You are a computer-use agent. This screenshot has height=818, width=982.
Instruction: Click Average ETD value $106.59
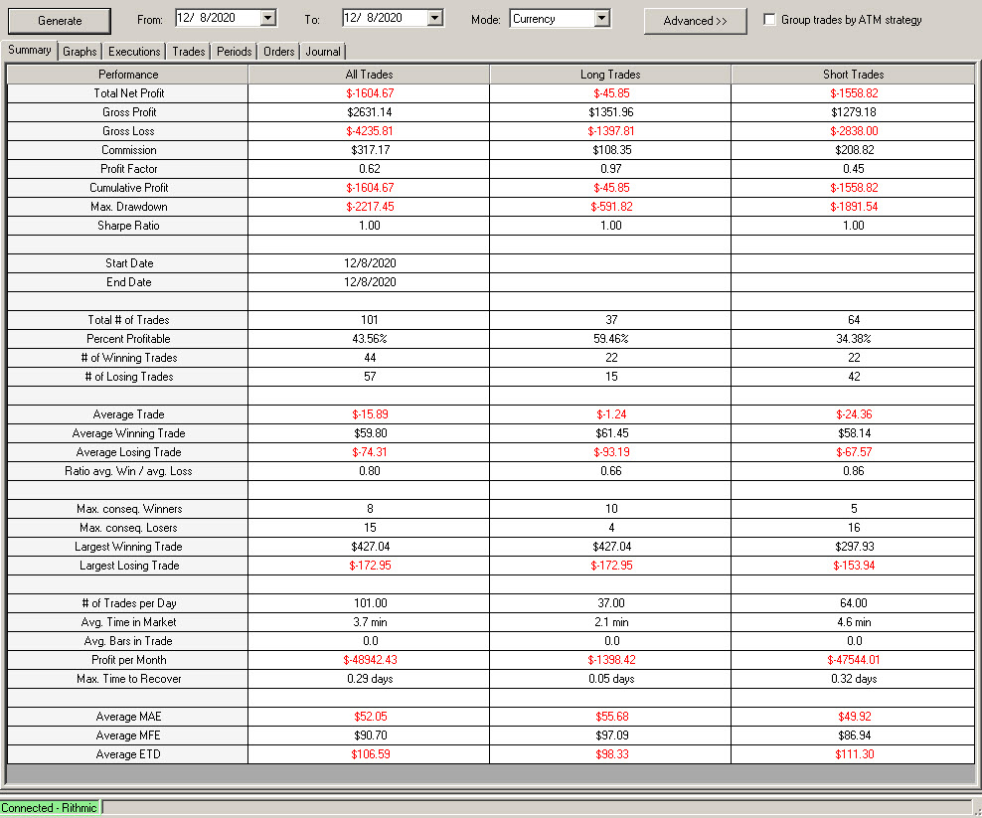(x=370, y=754)
